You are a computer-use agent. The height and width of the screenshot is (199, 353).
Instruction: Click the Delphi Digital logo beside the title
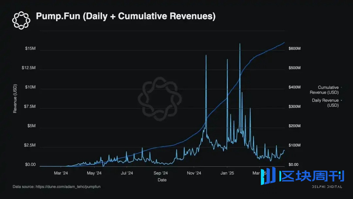pyautogui.click(x=21, y=21)
